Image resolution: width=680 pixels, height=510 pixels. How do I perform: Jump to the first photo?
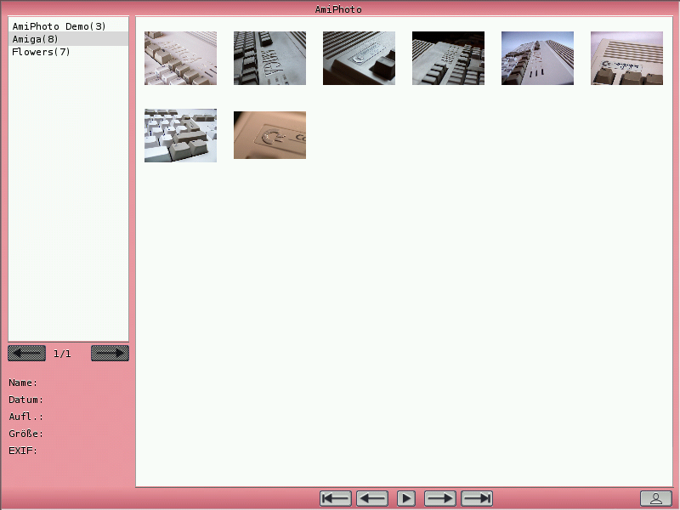336,499
